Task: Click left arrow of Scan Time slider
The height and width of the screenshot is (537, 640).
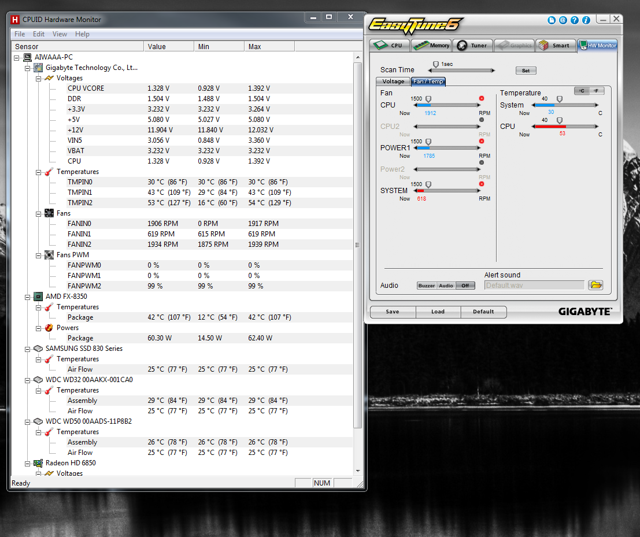Action: point(430,71)
